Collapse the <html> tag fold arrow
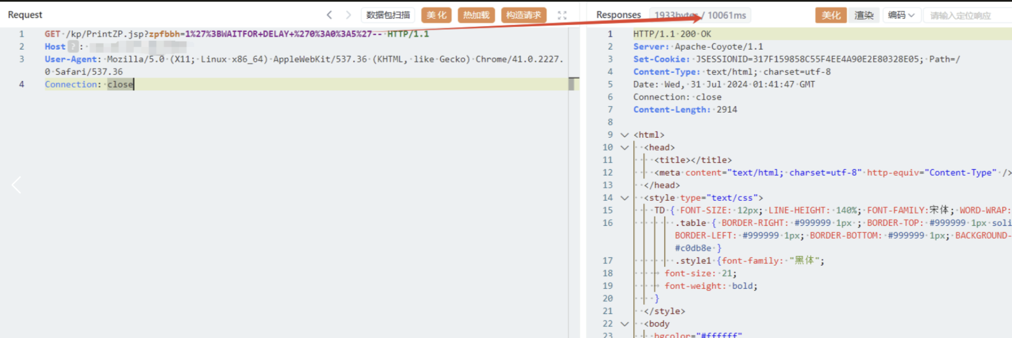The height and width of the screenshot is (338, 1012). [x=624, y=135]
